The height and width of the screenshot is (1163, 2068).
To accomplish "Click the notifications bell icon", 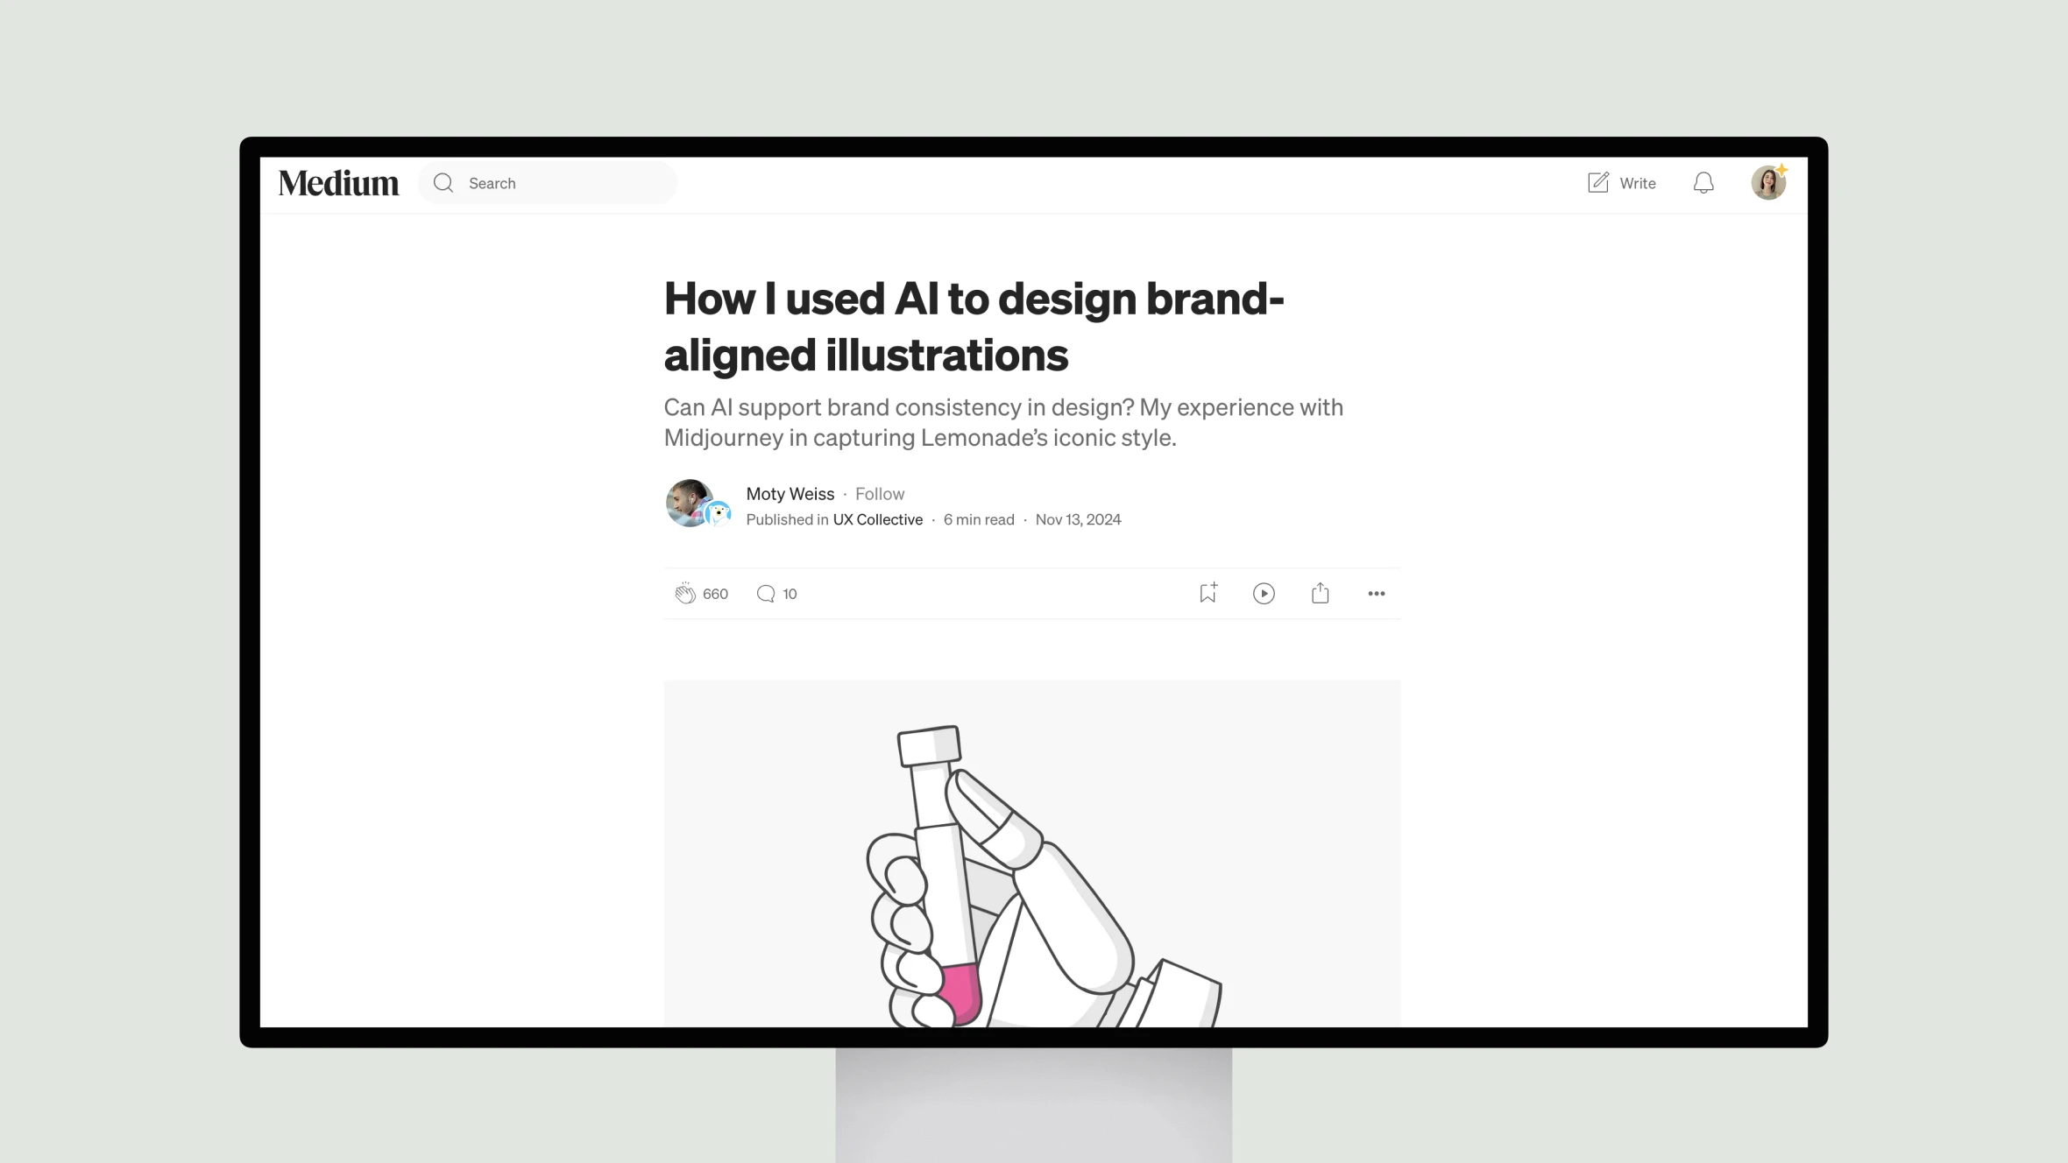I will 1704,182.
